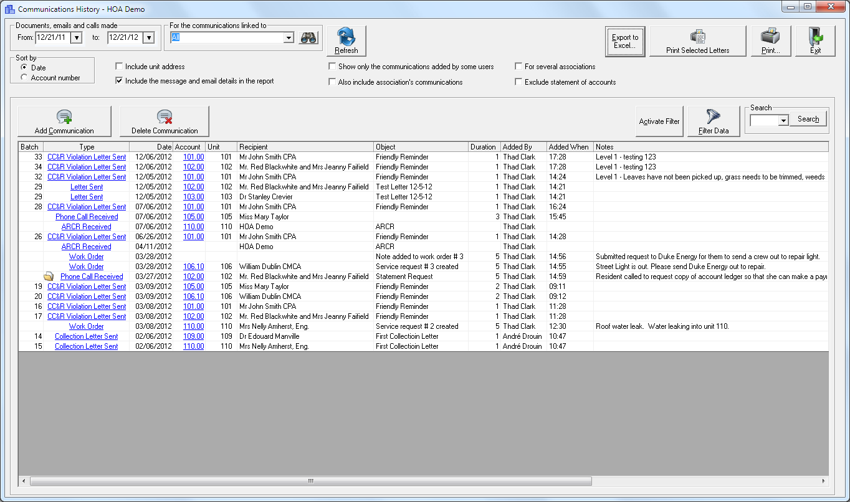Screen dimensions: 850x502
Task: Click folder icon on Phone Call Received row
Action: point(49,277)
